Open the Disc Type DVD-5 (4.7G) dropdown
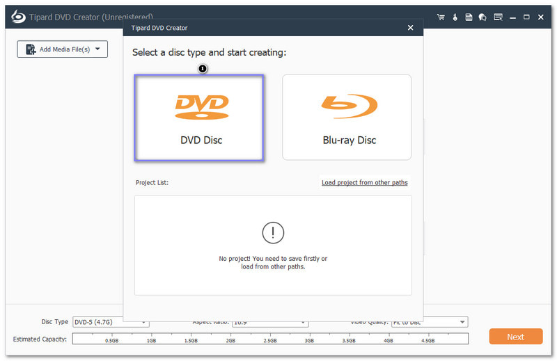 click(x=111, y=322)
